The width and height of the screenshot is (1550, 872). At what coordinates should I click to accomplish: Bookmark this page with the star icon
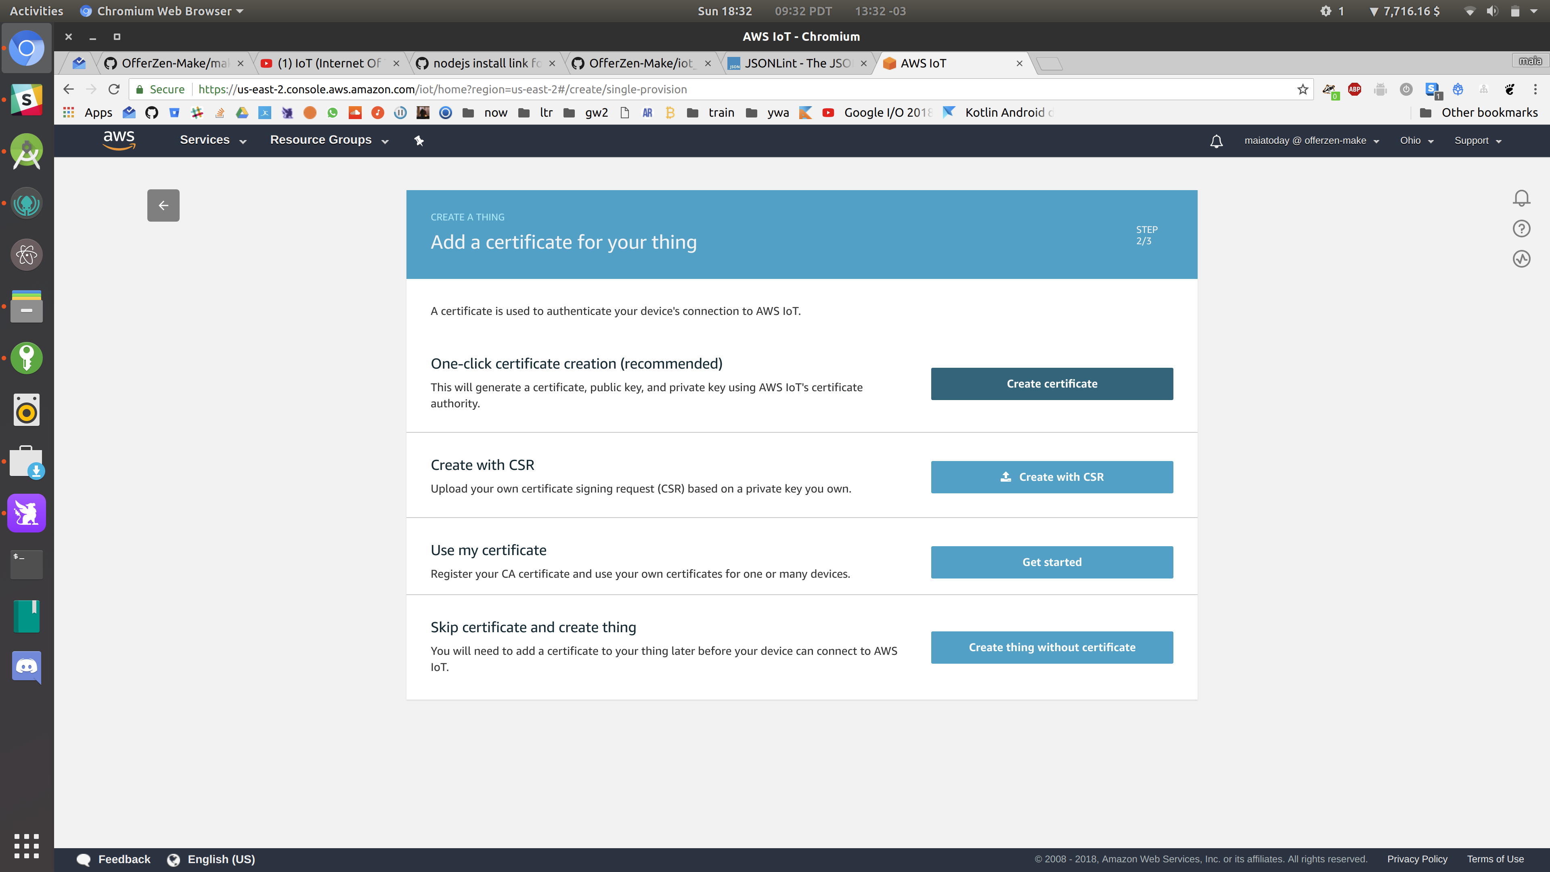1303,89
